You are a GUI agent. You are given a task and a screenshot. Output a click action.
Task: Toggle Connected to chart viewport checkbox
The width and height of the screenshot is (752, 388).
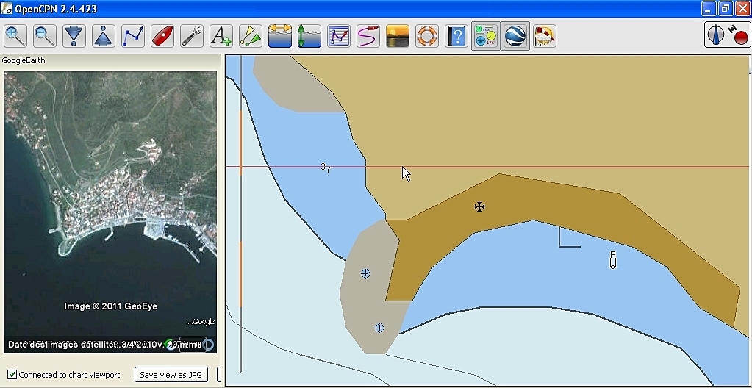pos(12,375)
